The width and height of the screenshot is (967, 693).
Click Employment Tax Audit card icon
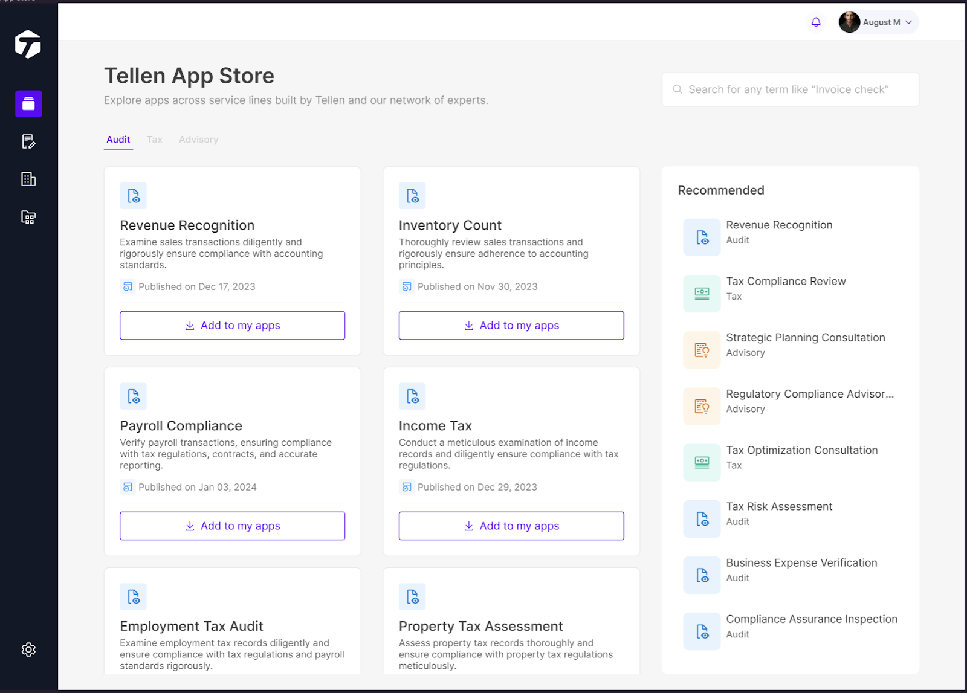134,597
